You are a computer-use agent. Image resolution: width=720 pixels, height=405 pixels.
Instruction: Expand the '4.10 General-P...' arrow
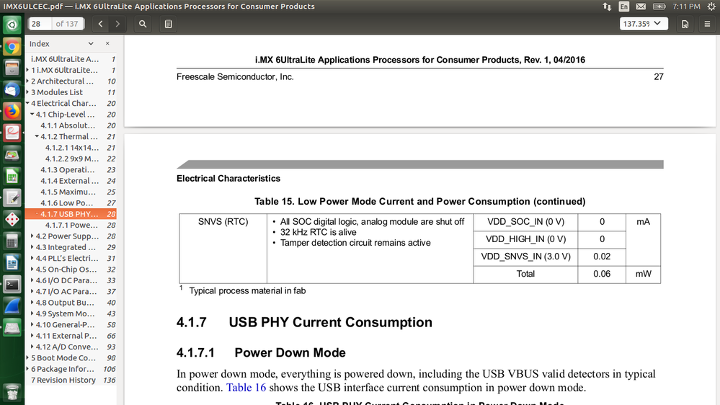coord(32,324)
